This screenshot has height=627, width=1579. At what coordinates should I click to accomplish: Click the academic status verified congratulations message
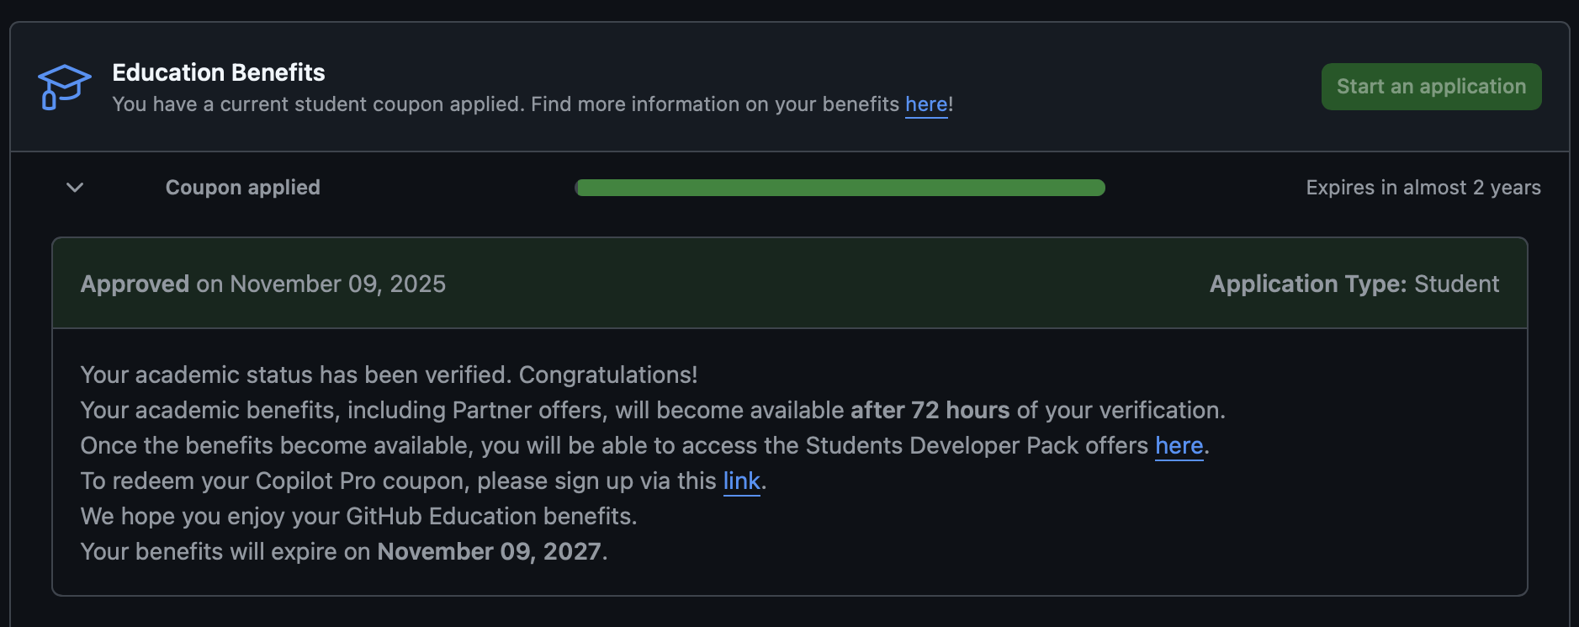pos(388,375)
